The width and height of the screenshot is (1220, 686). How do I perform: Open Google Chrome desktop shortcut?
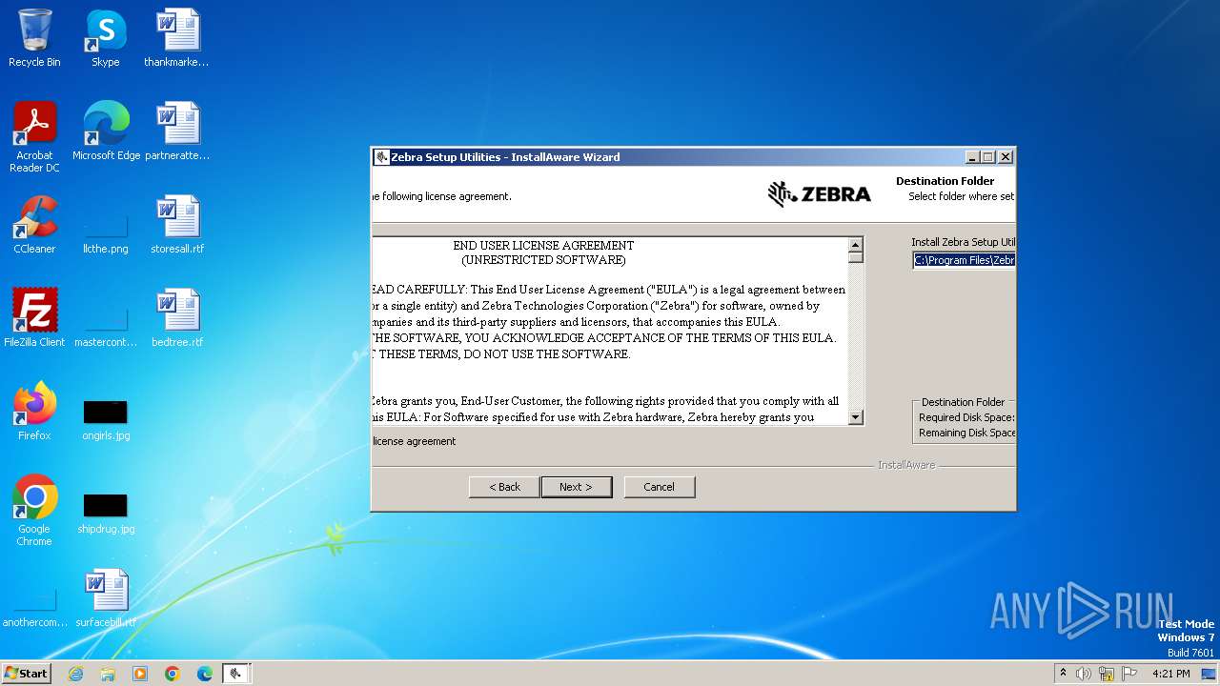point(34,511)
